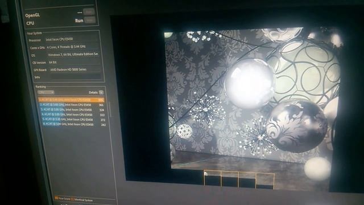The image size is (364, 205).
Task: Click the OS value Windows 7 64 Bit
Action: pos(73,55)
